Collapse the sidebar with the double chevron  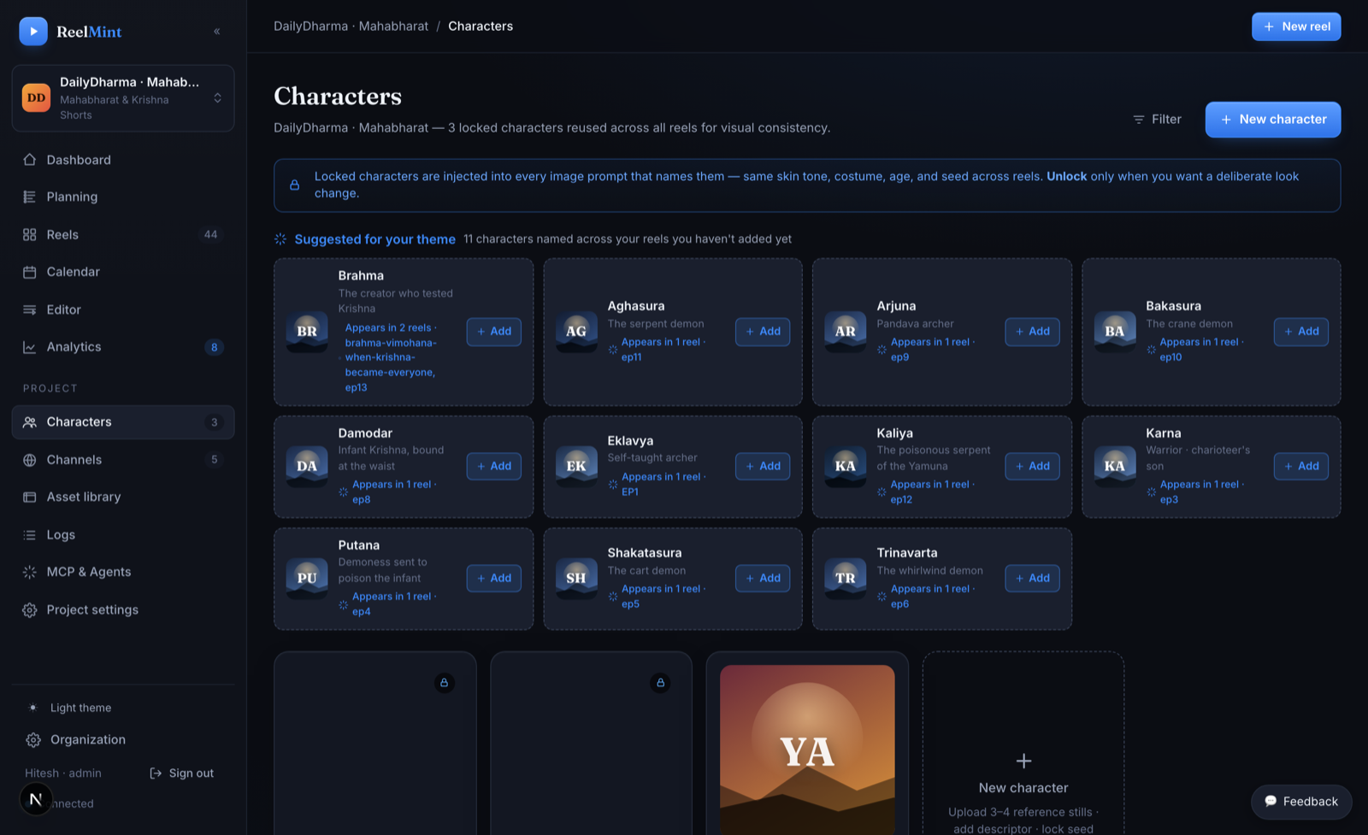click(217, 32)
